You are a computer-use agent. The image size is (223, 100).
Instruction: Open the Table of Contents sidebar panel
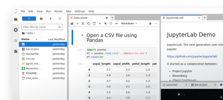tap(16, 41)
